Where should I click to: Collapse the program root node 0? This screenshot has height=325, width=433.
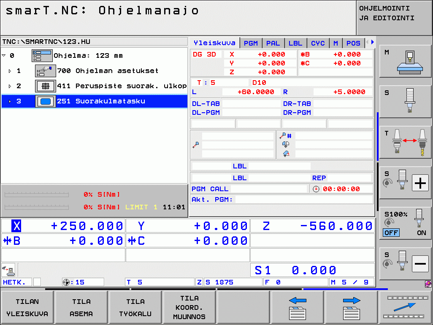click(x=4, y=56)
